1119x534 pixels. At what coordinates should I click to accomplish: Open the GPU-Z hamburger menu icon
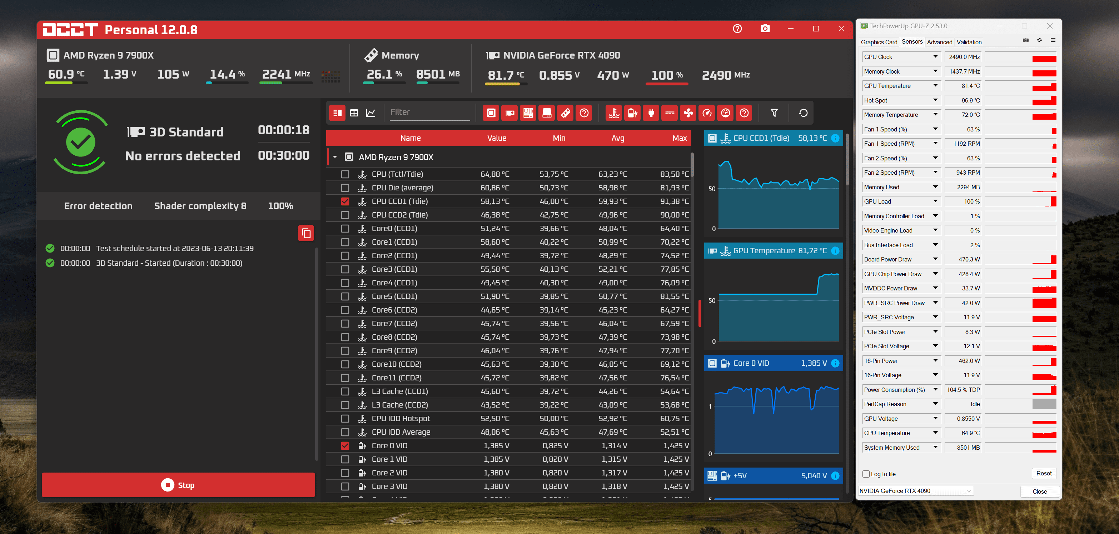1053,40
